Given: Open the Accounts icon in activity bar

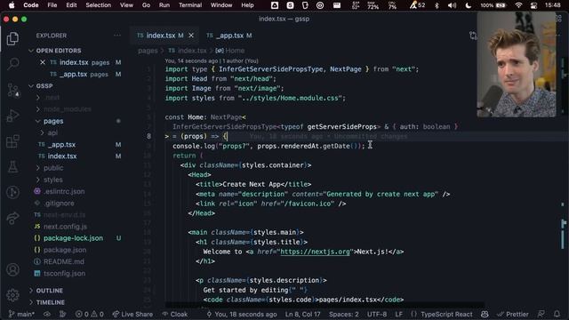Looking at the screenshot, I should coord(12,270).
